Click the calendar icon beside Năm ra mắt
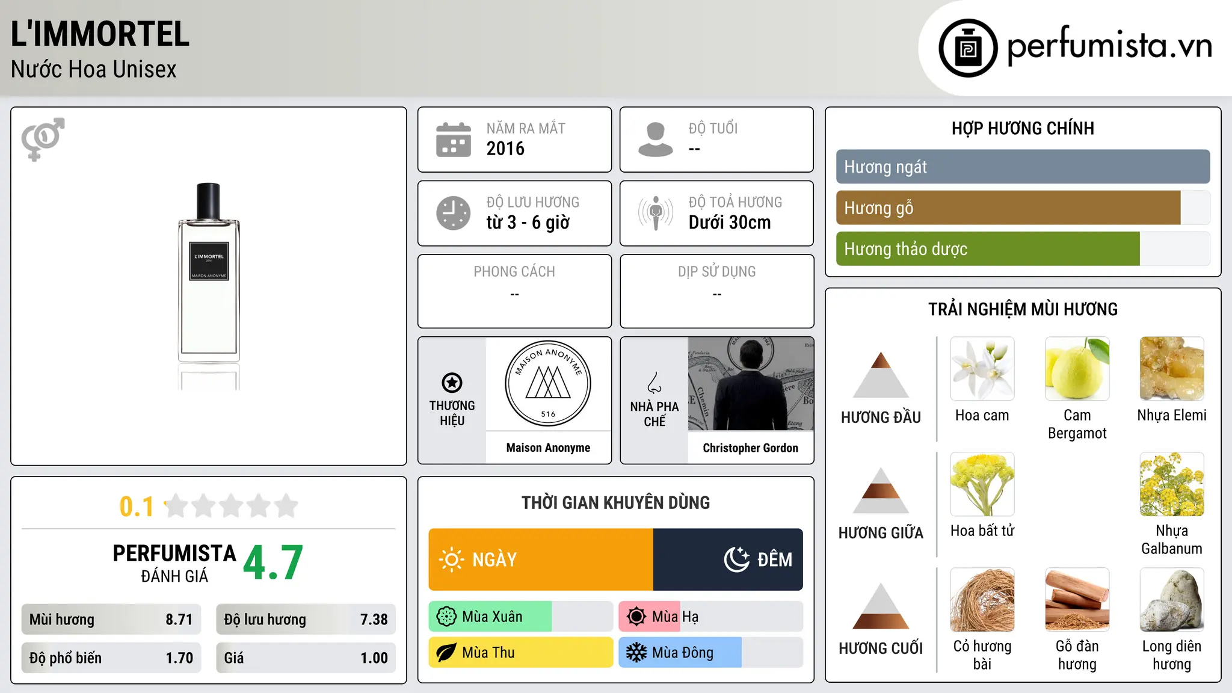 click(454, 140)
